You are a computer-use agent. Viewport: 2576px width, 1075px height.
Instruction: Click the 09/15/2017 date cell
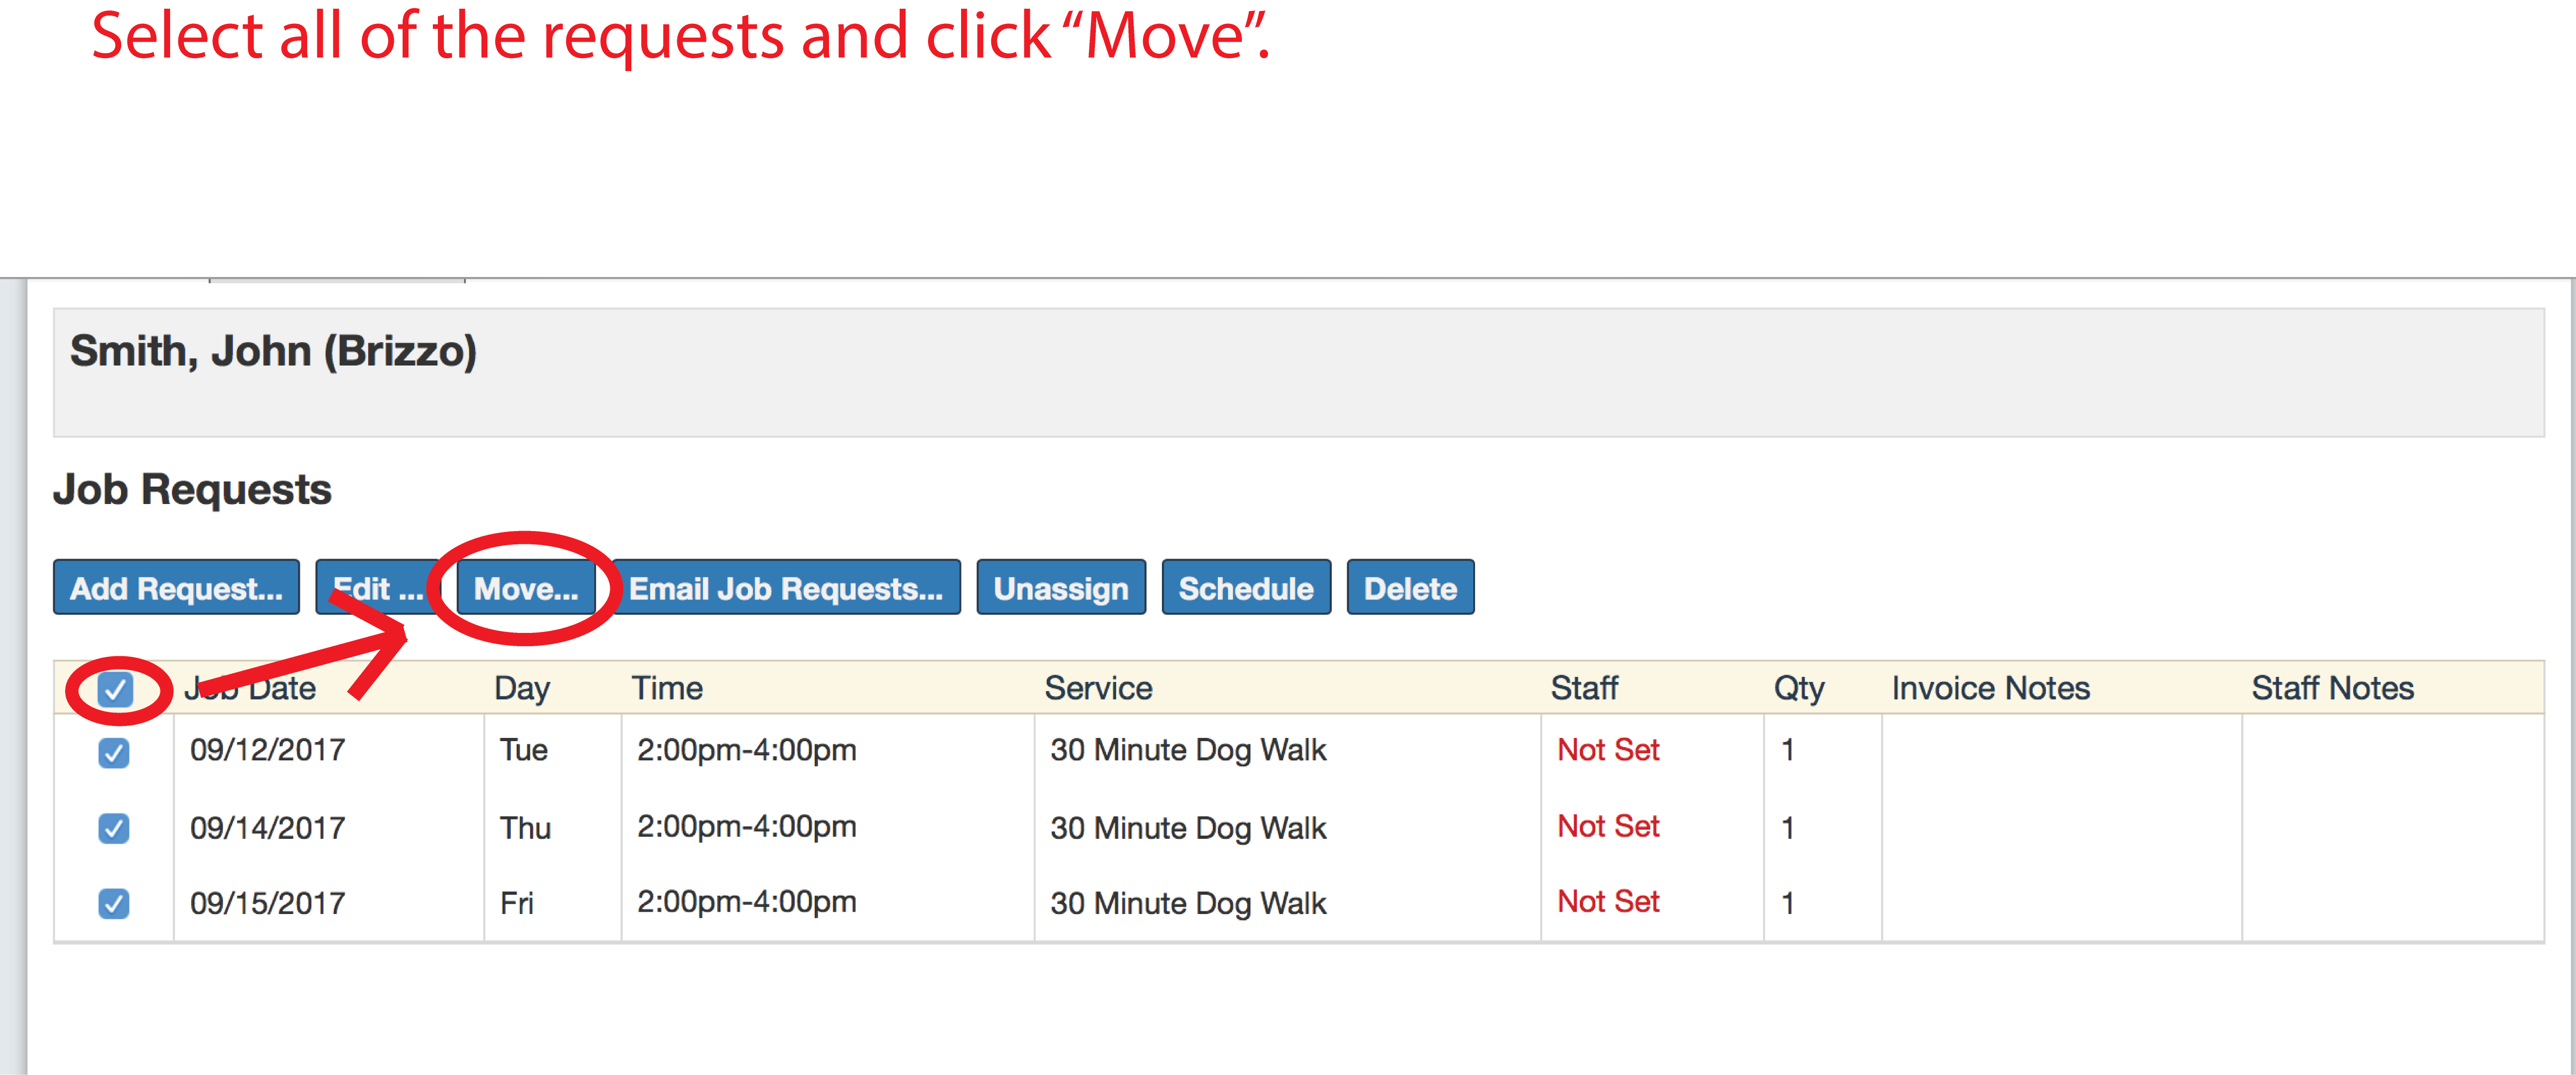pos(268,903)
